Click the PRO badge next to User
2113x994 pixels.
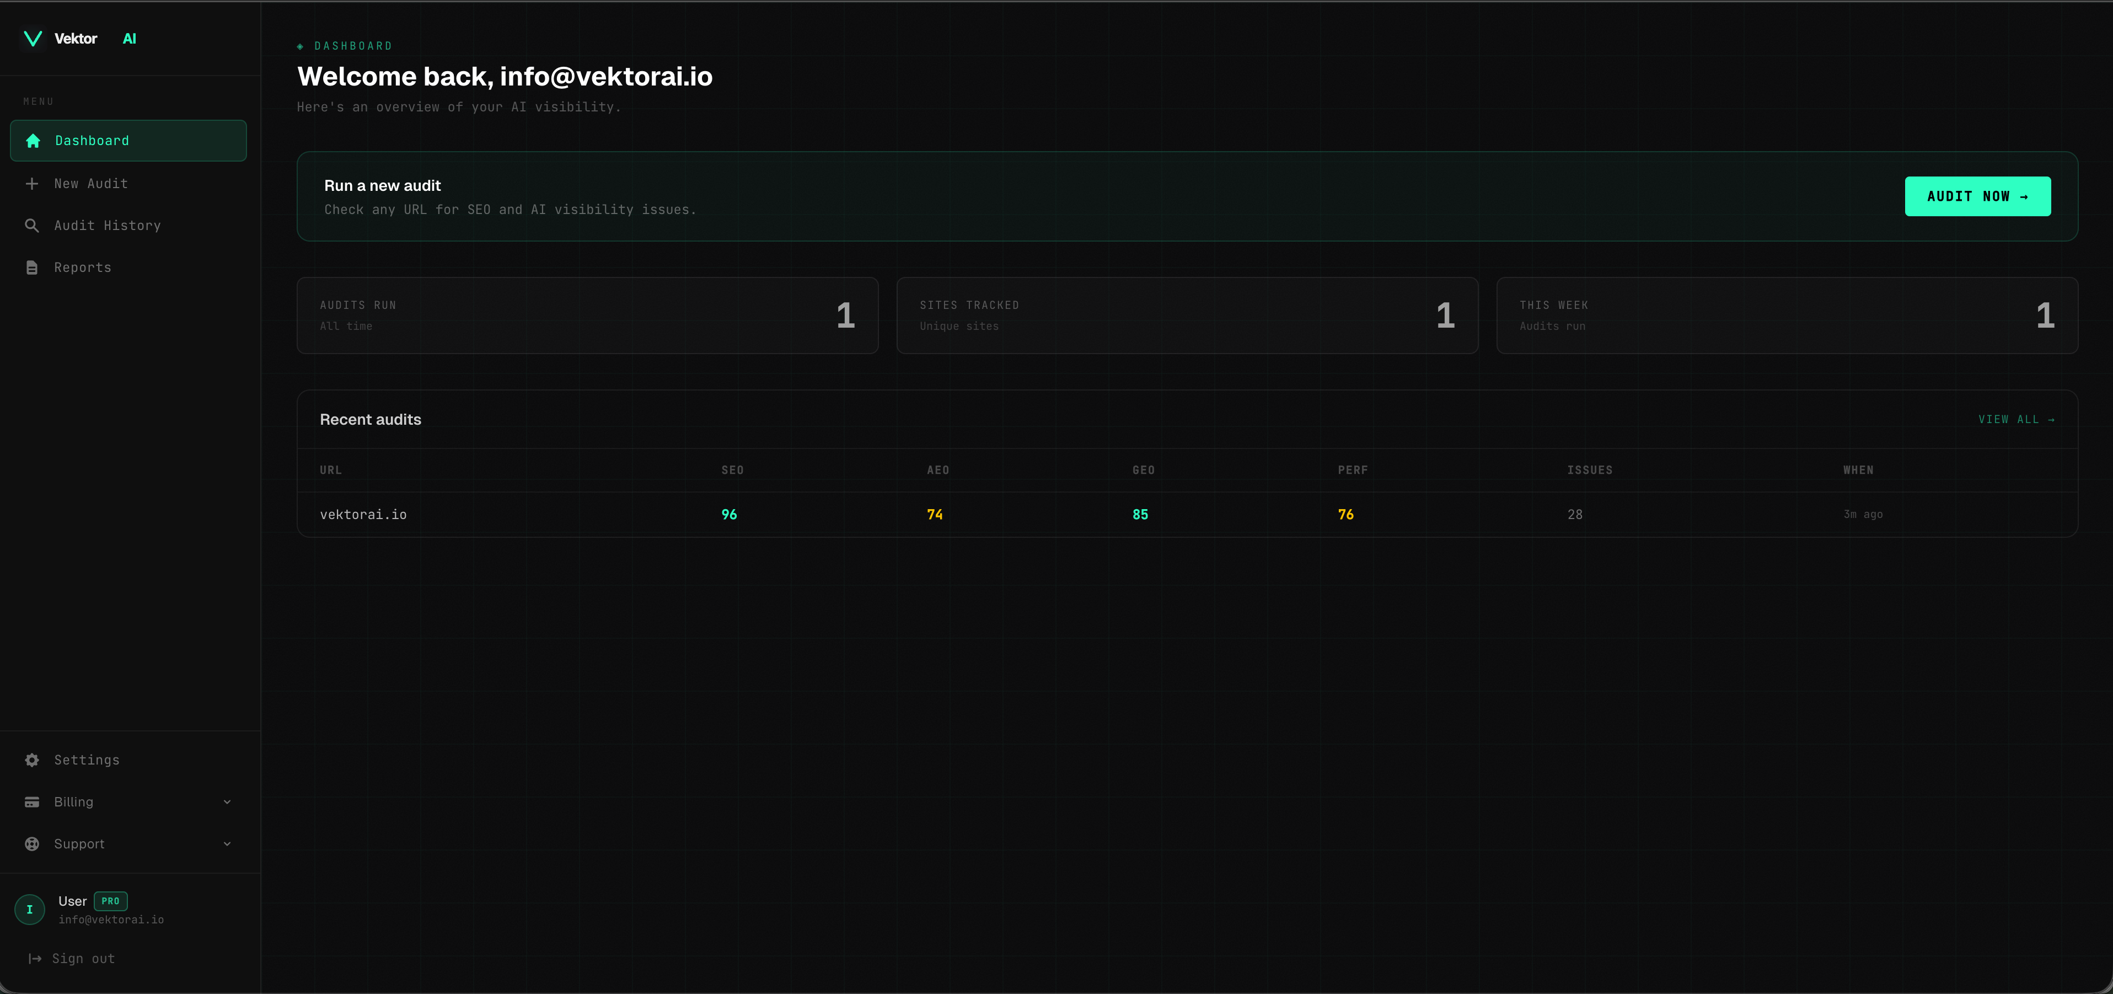(110, 901)
